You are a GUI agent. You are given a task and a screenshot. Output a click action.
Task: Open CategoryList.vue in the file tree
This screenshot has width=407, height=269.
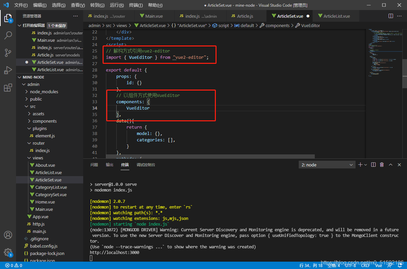click(51, 187)
